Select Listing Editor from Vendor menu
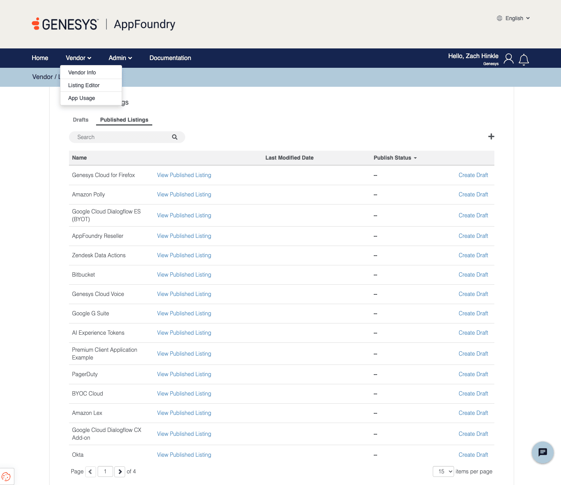The image size is (561, 485). click(84, 85)
